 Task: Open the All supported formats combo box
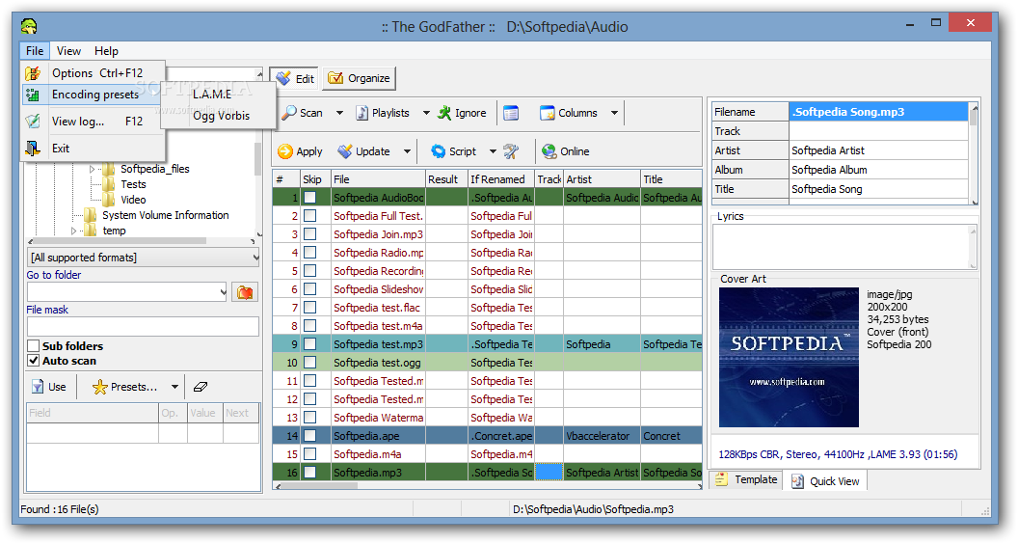(143, 258)
